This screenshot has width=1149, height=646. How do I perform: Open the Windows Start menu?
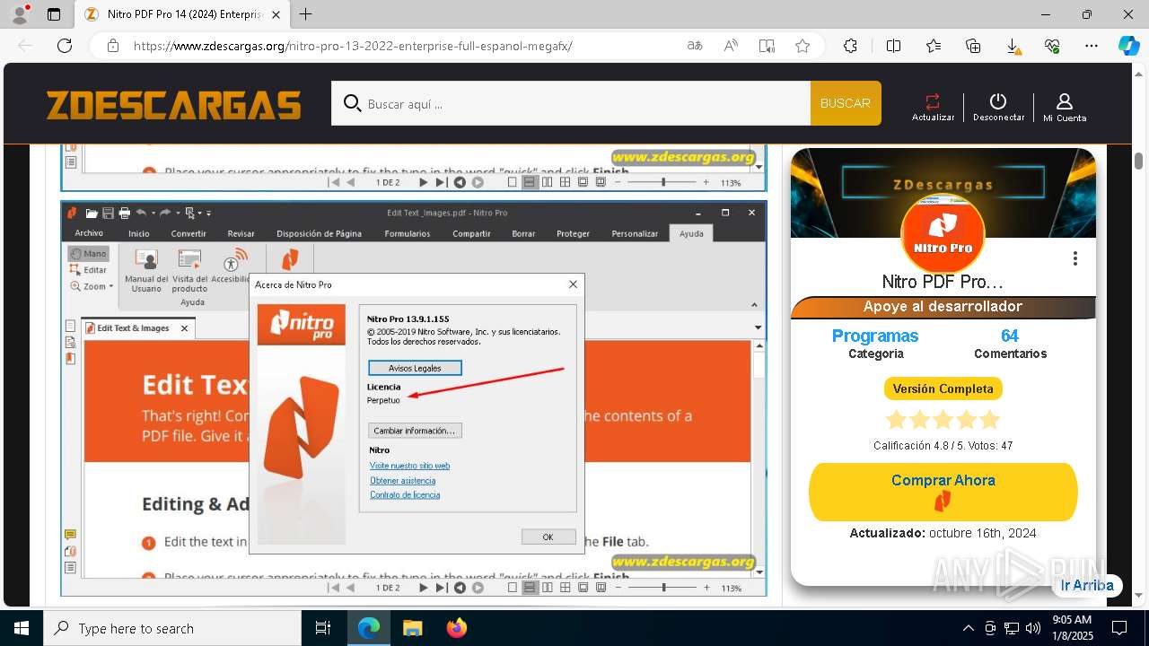21,628
